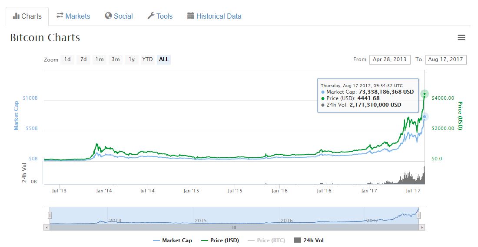The height and width of the screenshot is (247, 478).
Task: Click the navigator horizontal scrollbar thumb
Action: pyautogui.click(x=234, y=227)
